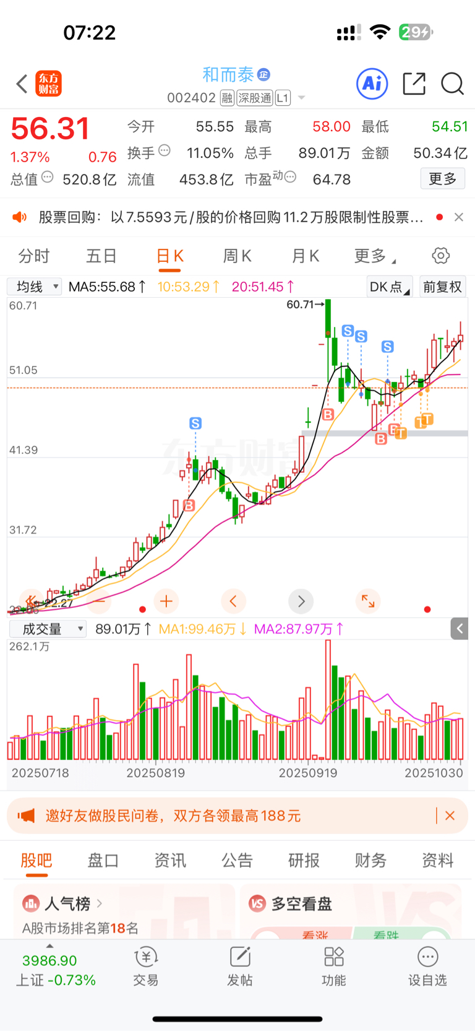Open the 人气榜 card
Screen dimensions: 475x1031
pos(124,911)
